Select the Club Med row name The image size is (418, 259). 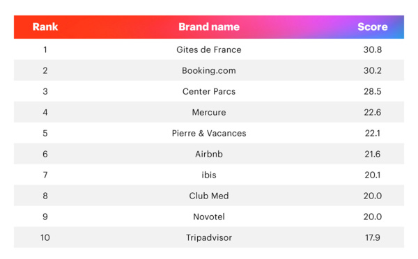click(209, 196)
